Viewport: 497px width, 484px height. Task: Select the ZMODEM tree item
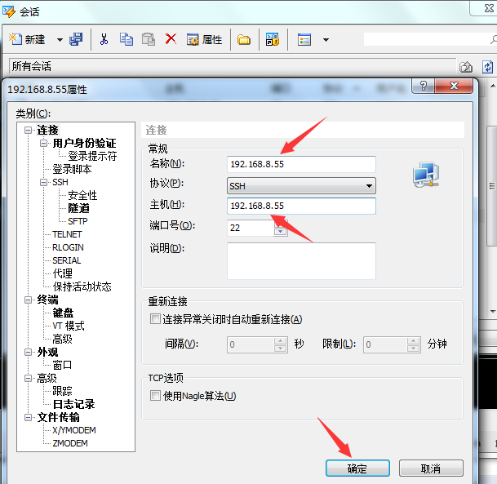tap(70, 443)
